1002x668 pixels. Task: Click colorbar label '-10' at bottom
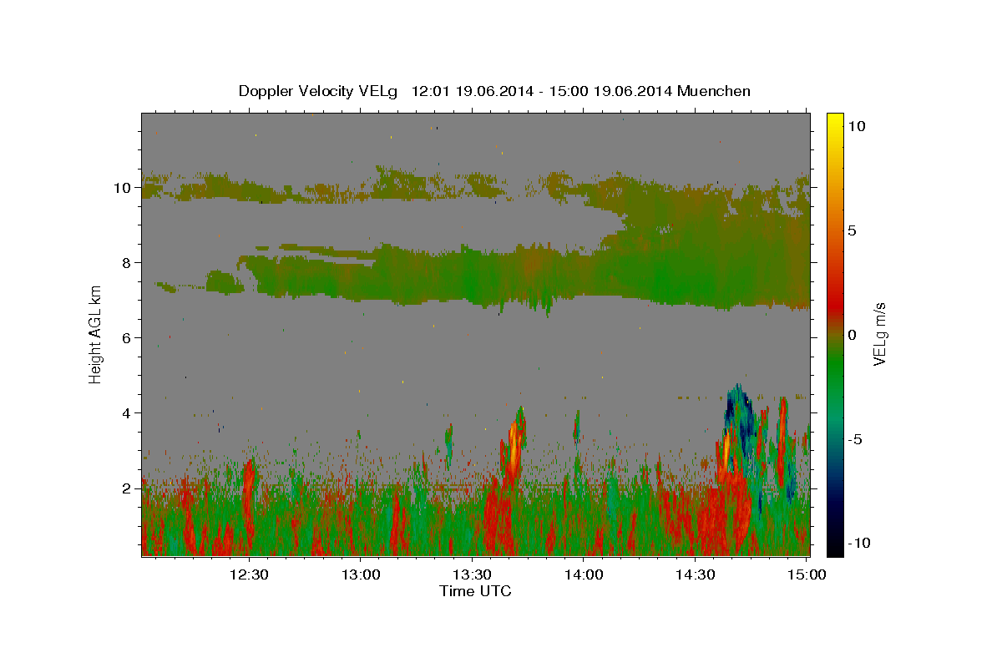858,543
